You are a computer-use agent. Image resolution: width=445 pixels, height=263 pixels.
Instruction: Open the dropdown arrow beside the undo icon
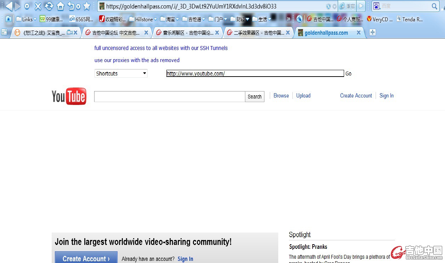click(x=78, y=6)
